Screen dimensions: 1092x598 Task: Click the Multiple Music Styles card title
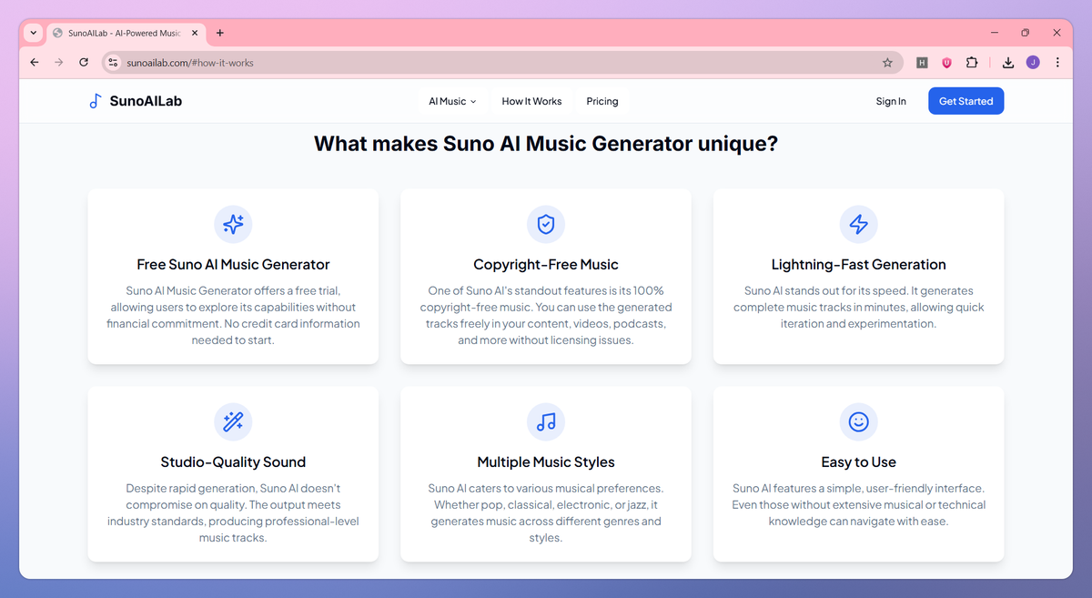point(546,462)
